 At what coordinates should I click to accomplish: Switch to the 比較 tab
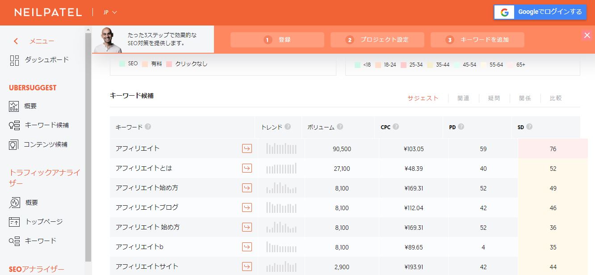tap(556, 98)
